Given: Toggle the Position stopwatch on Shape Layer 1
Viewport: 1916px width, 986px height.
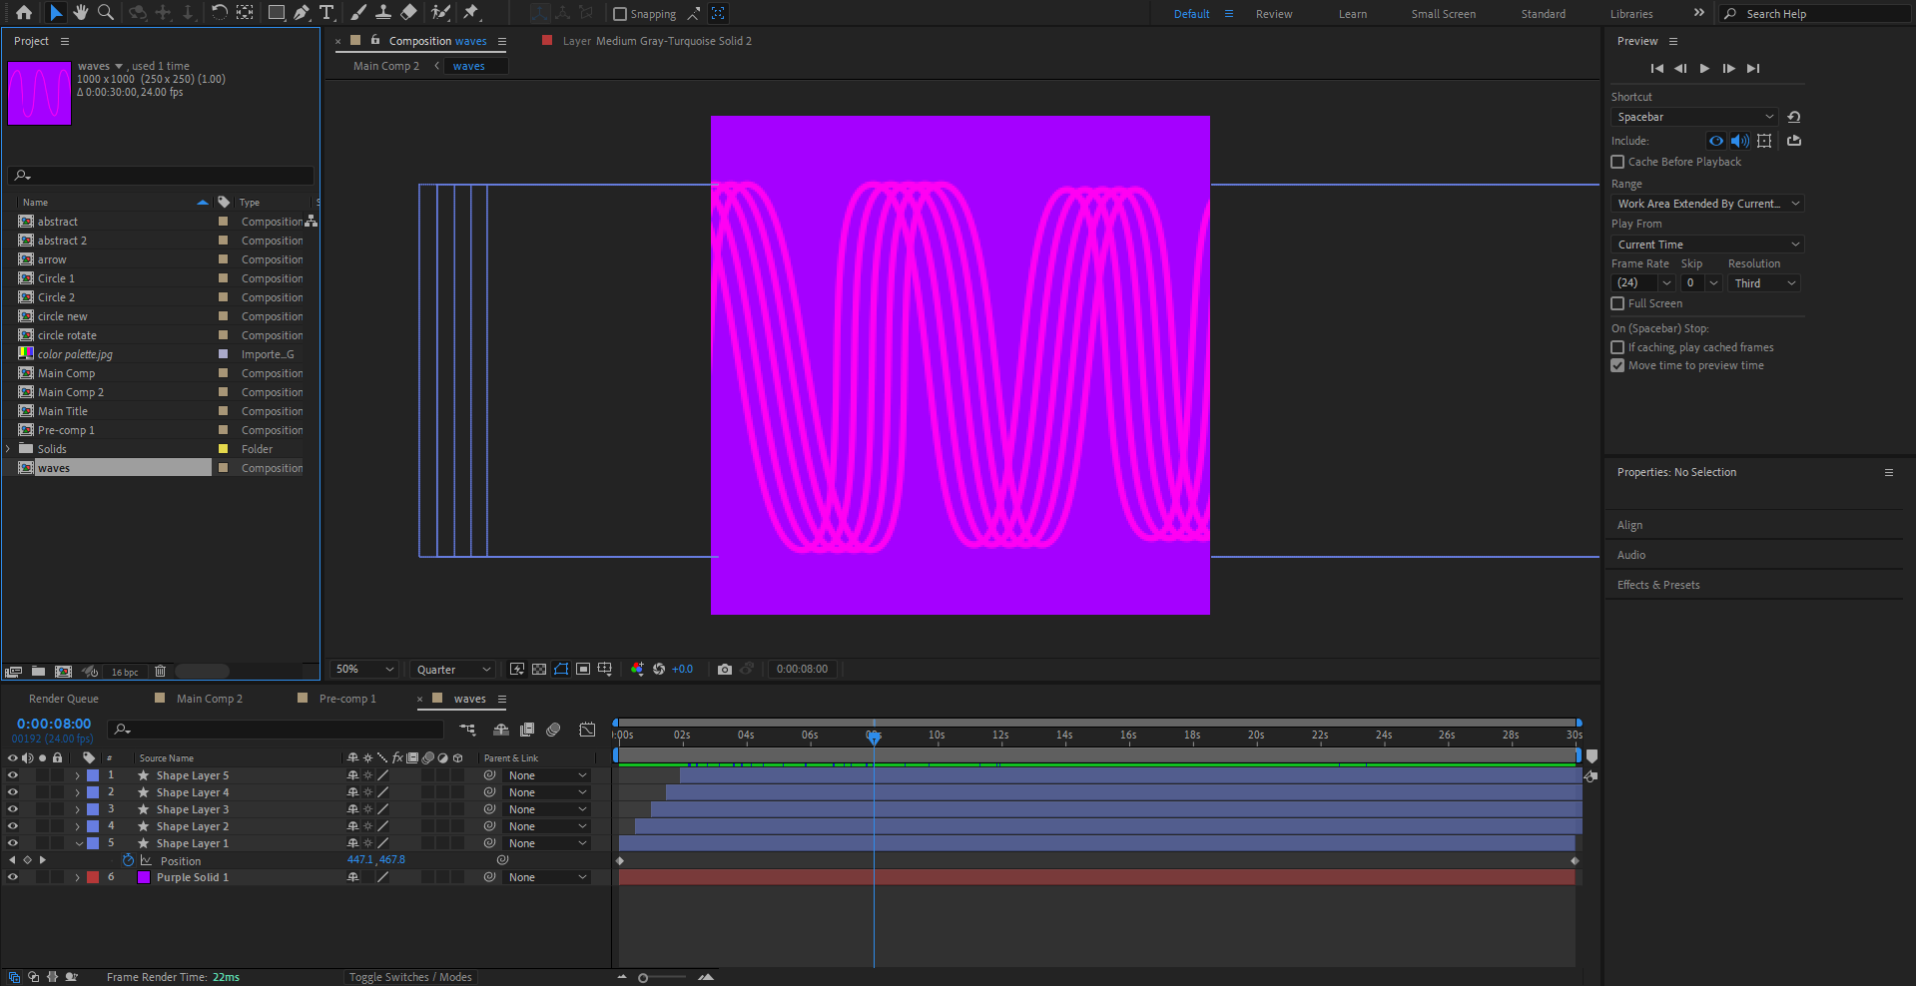Looking at the screenshot, I should [x=128, y=860].
